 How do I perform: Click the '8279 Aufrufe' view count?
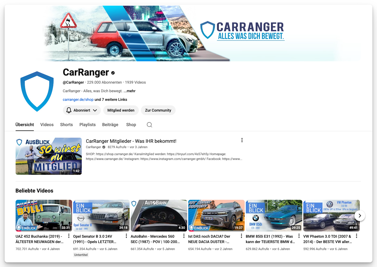coord(117,147)
